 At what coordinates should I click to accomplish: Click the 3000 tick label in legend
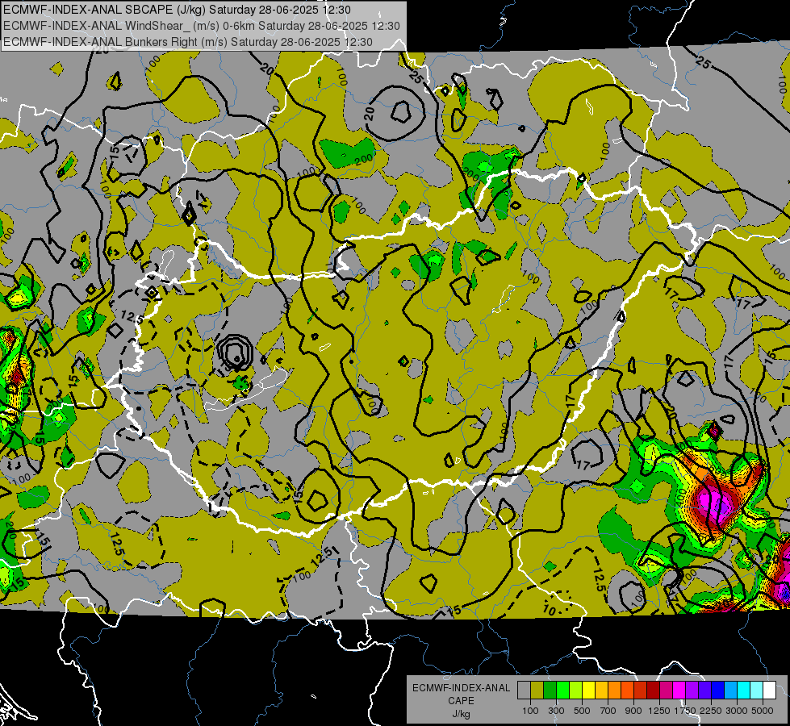click(x=737, y=711)
